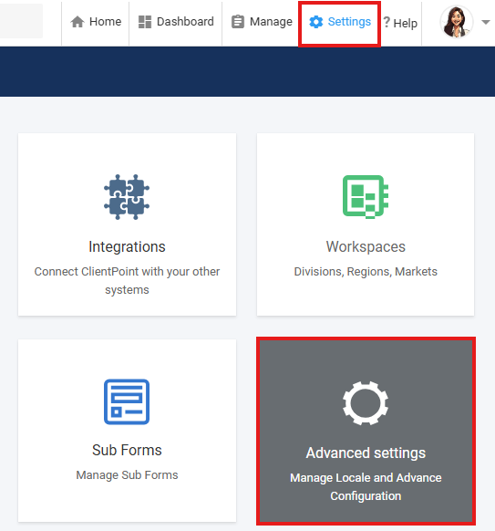Click the blue Settings gear icon
This screenshot has width=495, height=531.
[316, 22]
